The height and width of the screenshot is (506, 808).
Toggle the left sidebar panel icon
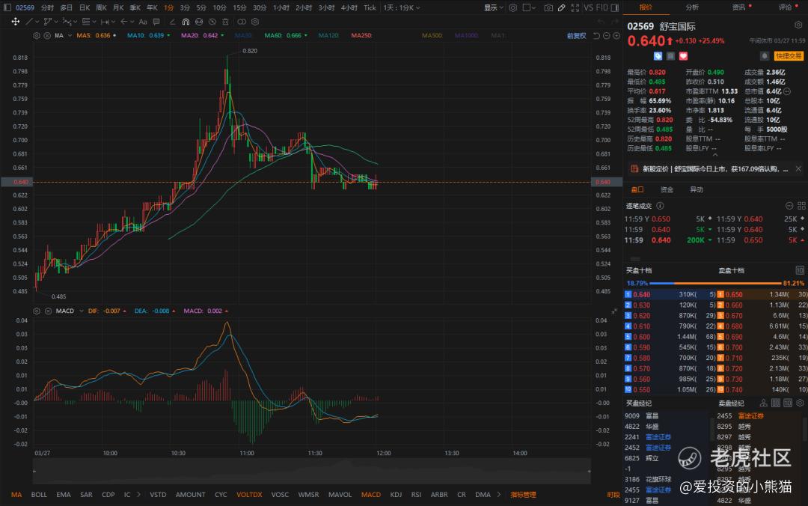point(7,7)
